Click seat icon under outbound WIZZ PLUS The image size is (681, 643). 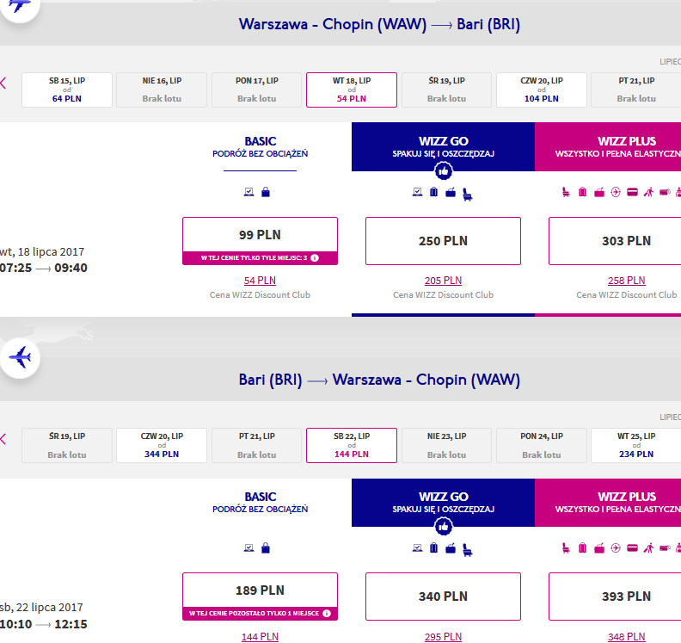(566, 192)
